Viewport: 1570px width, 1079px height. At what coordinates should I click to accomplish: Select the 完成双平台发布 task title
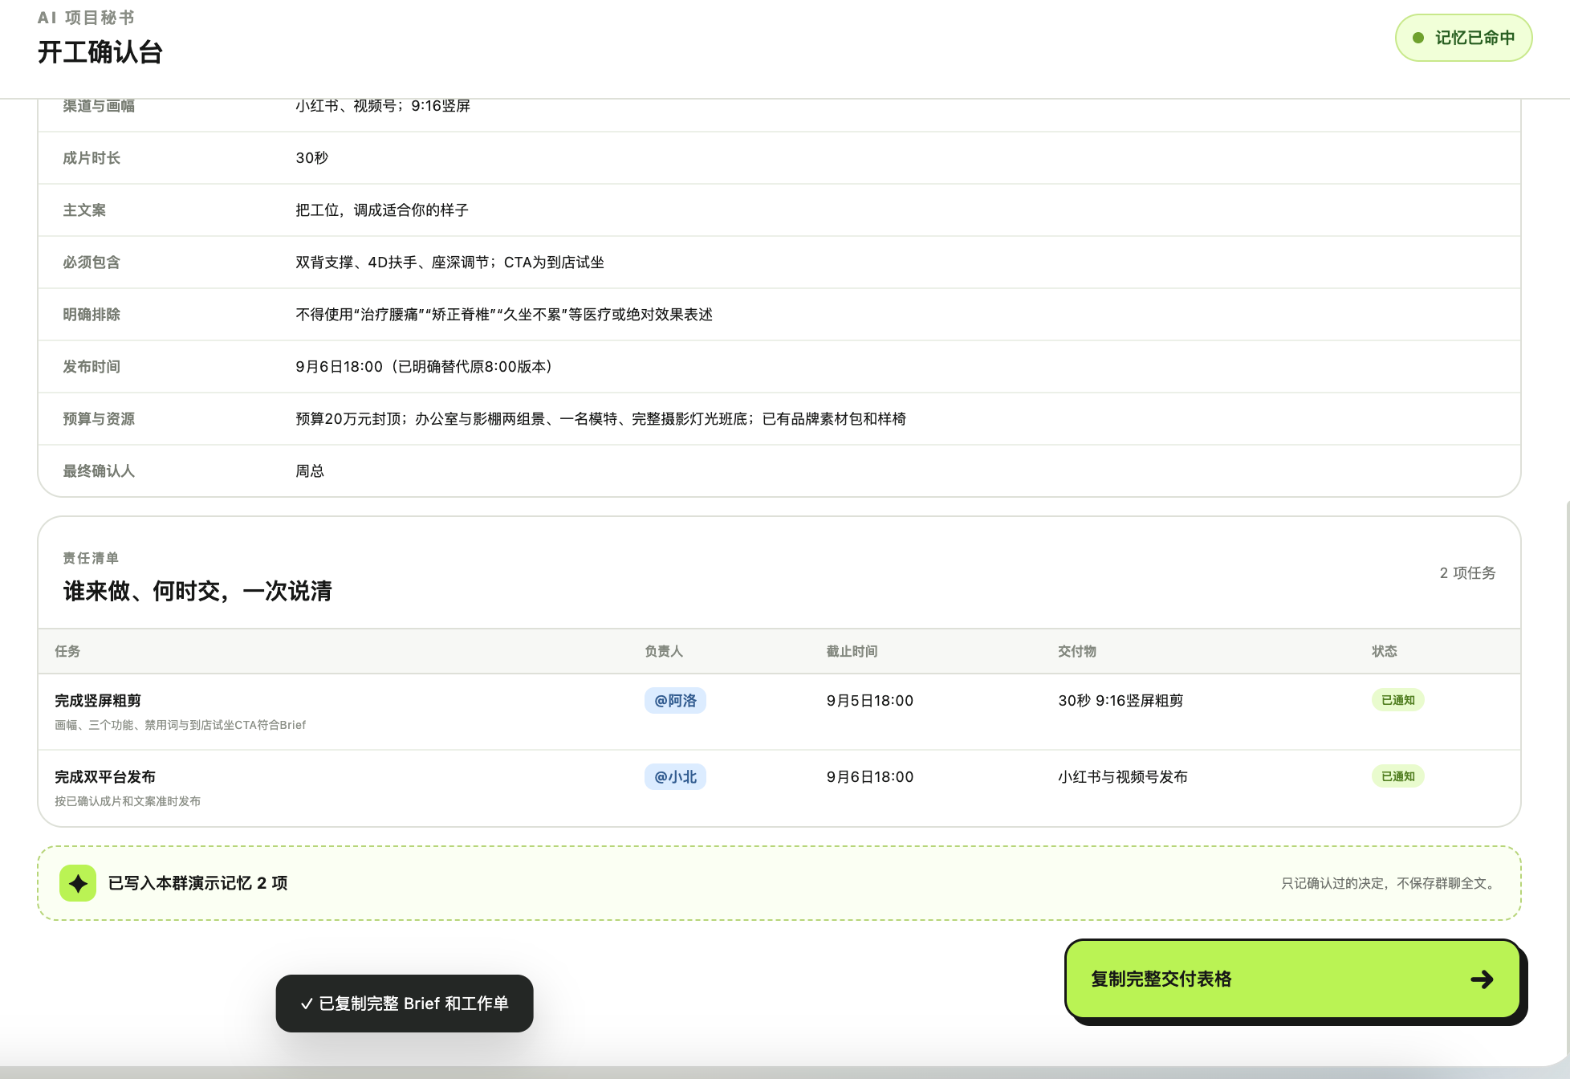105,776
